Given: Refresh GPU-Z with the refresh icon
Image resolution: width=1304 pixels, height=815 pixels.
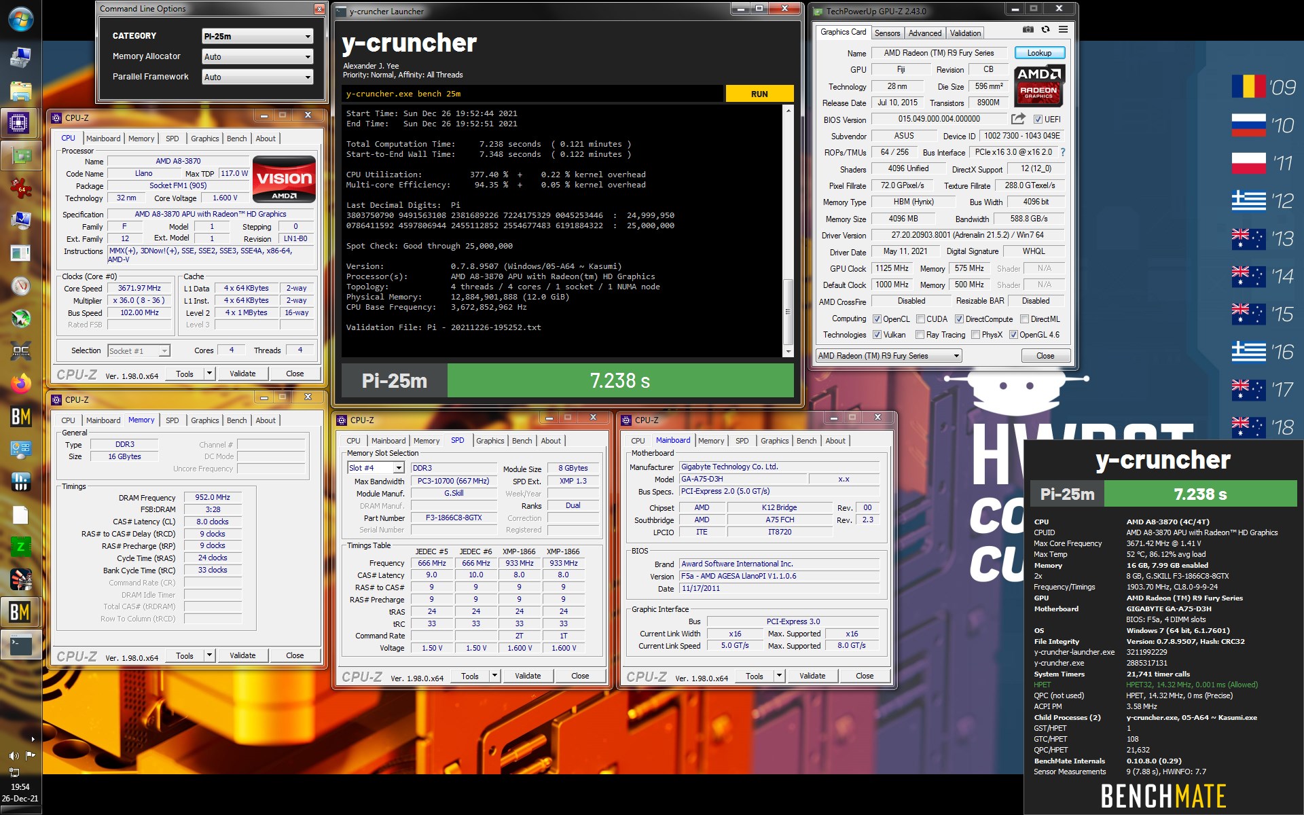Looking at the screenshot, I should point(1045,30).
